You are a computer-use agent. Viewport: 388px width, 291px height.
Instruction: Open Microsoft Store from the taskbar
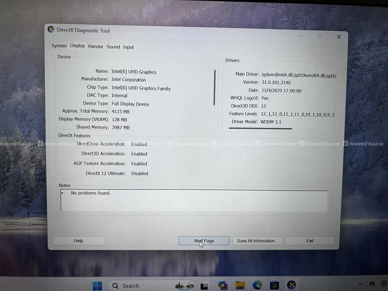click(x=274, y=285)
